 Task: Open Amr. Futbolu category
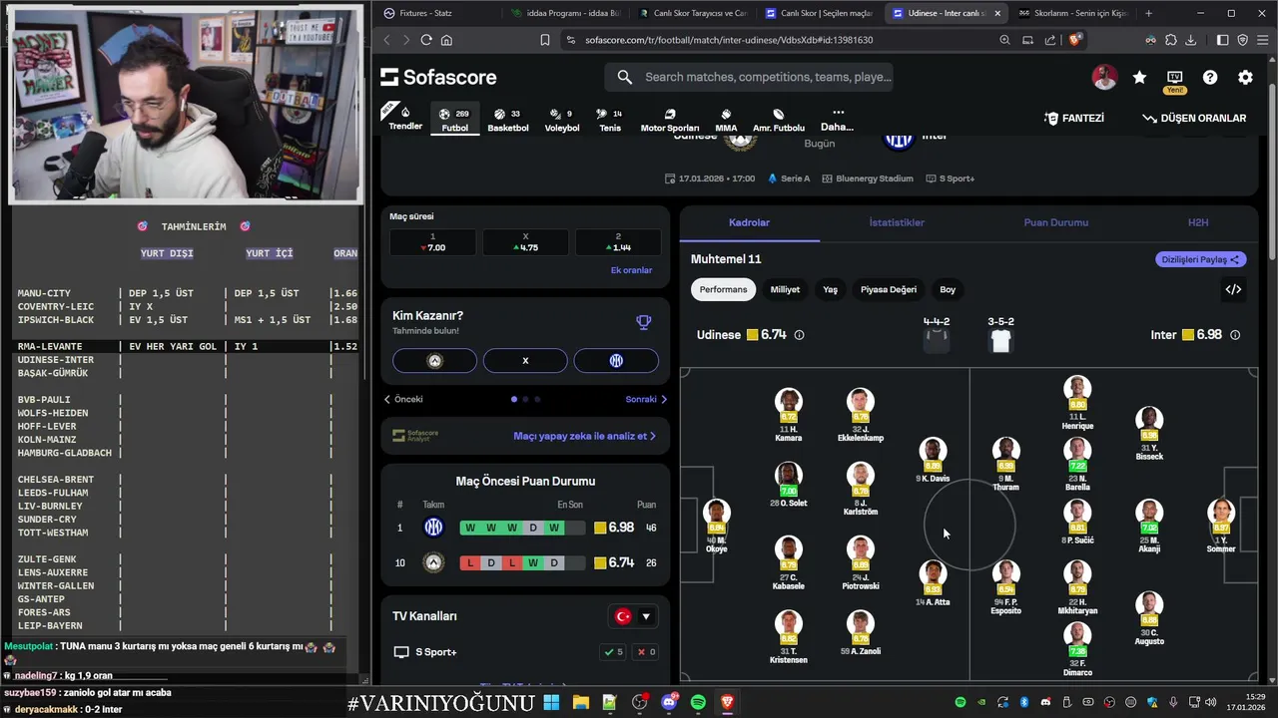point(778,120)
